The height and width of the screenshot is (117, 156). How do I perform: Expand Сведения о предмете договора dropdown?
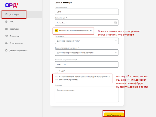[x=87, y=53]
